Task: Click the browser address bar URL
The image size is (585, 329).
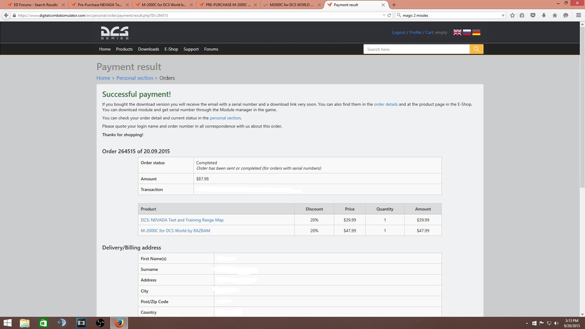Action: point(198,15)
